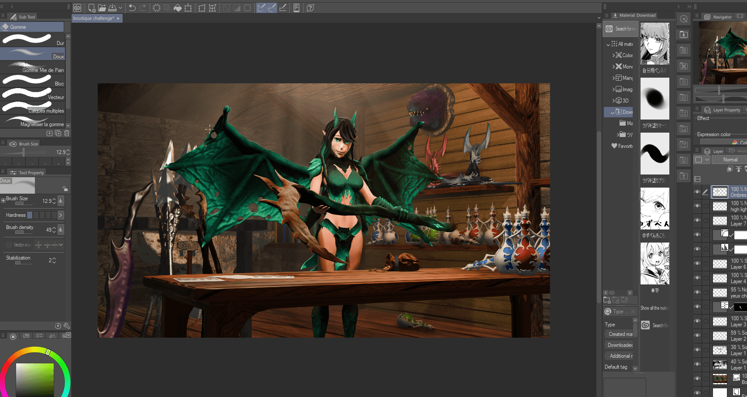Click the sub tool detail wrench icon
747x397 pixels.
point(67,326)
